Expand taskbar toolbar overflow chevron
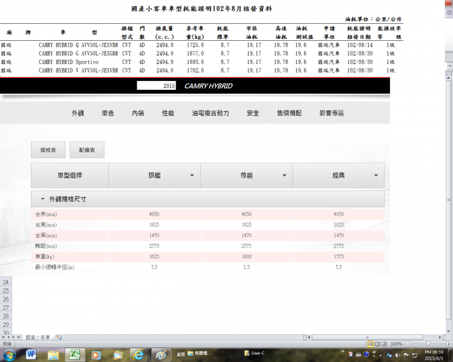 click(343, 351)
